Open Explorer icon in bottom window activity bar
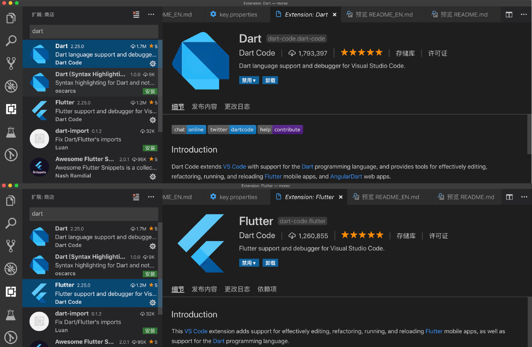The width and height of the screenshot is (532, 347). 11,201
